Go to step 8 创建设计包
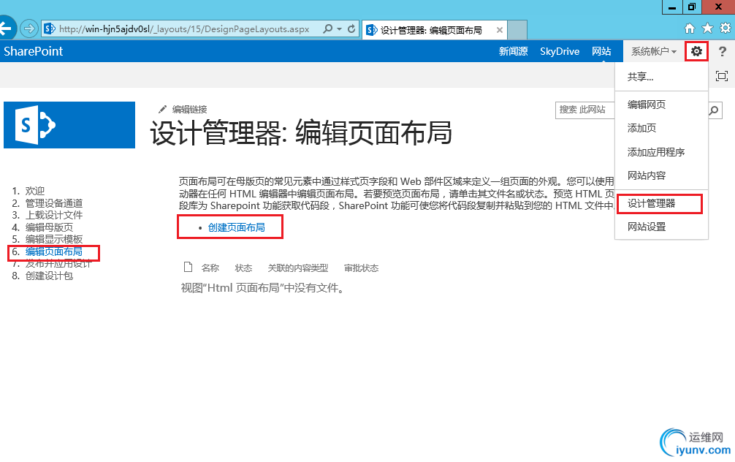 [x=49, y=276]
